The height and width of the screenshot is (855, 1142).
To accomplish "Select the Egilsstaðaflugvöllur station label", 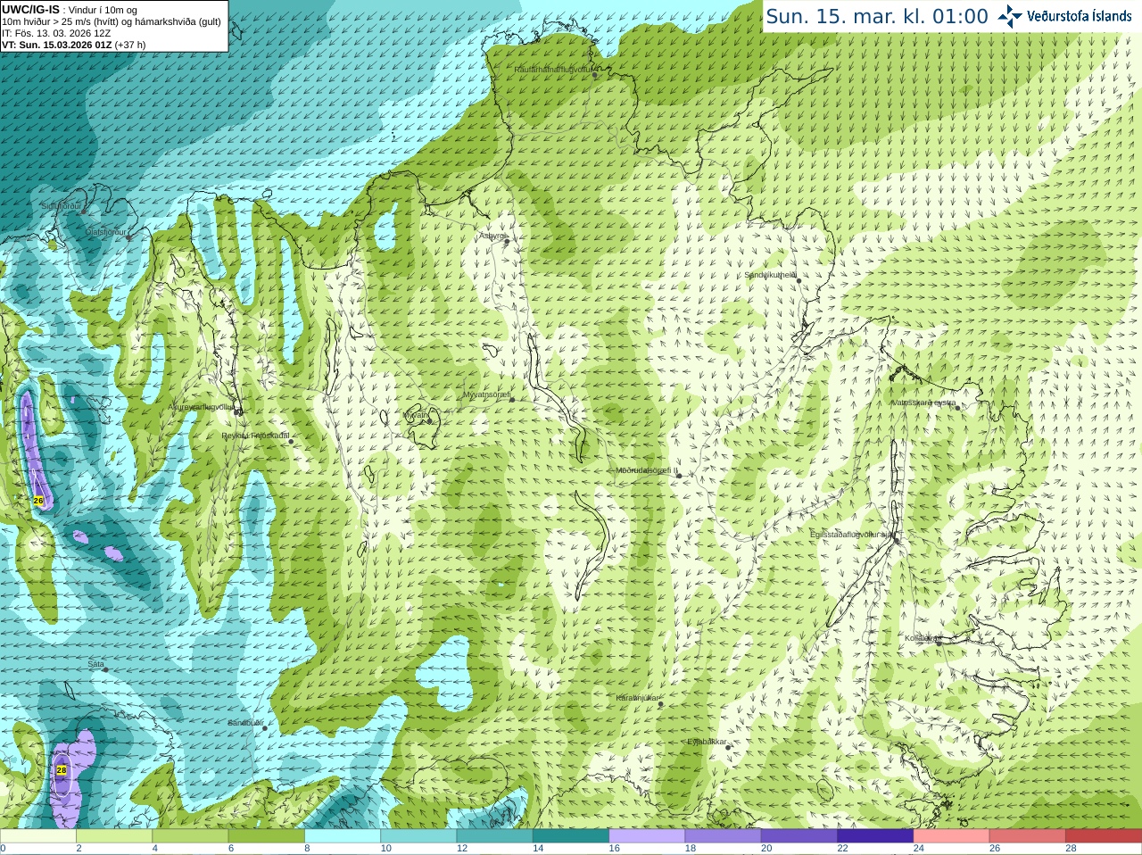I will tap(852, 534).
